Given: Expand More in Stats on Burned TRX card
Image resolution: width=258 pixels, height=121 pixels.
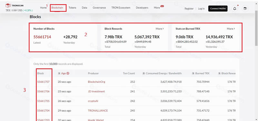Looking at the screenshot, I should coord(231,29).
